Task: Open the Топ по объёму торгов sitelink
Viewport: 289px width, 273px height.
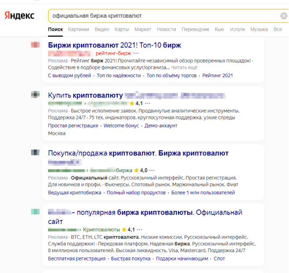Action: tap(172, 76)
